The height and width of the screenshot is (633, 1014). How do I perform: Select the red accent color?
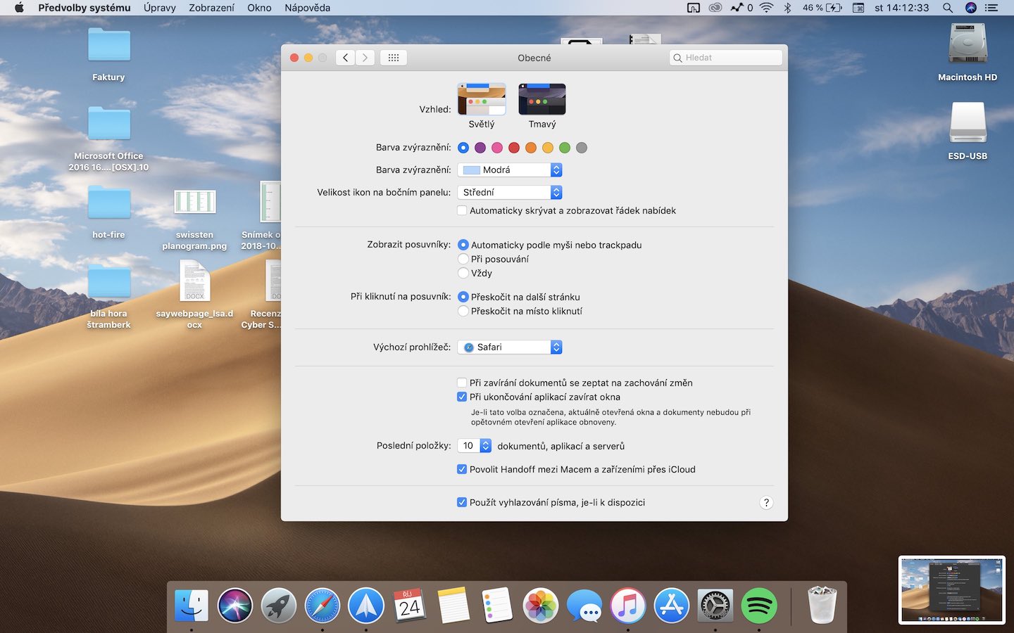click(x=514, y=148)
